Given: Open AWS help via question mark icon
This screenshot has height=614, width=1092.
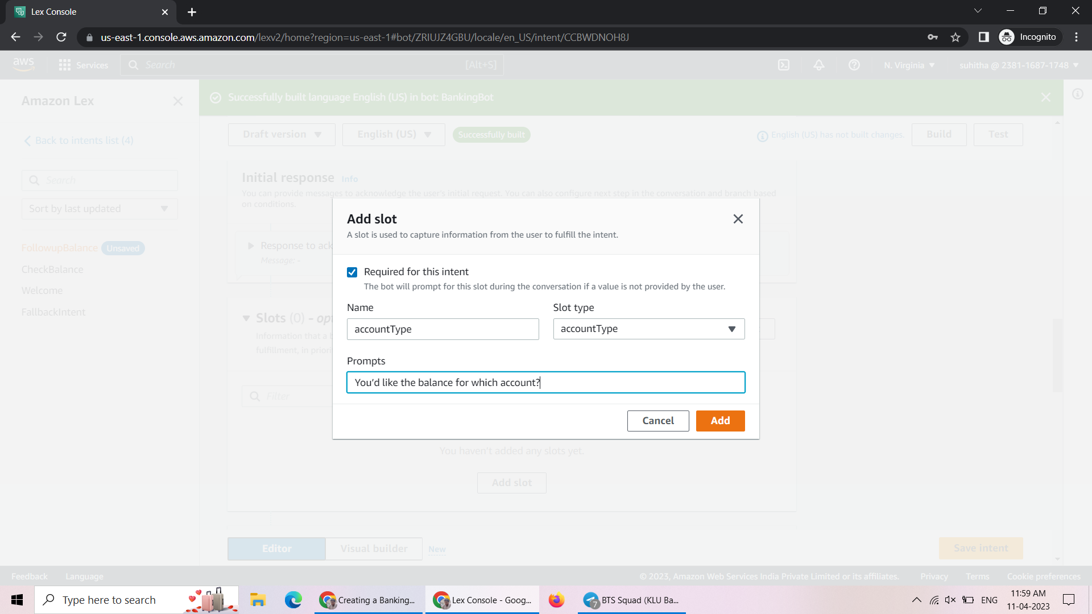Looking at the screenshot, I should point(854,65).
